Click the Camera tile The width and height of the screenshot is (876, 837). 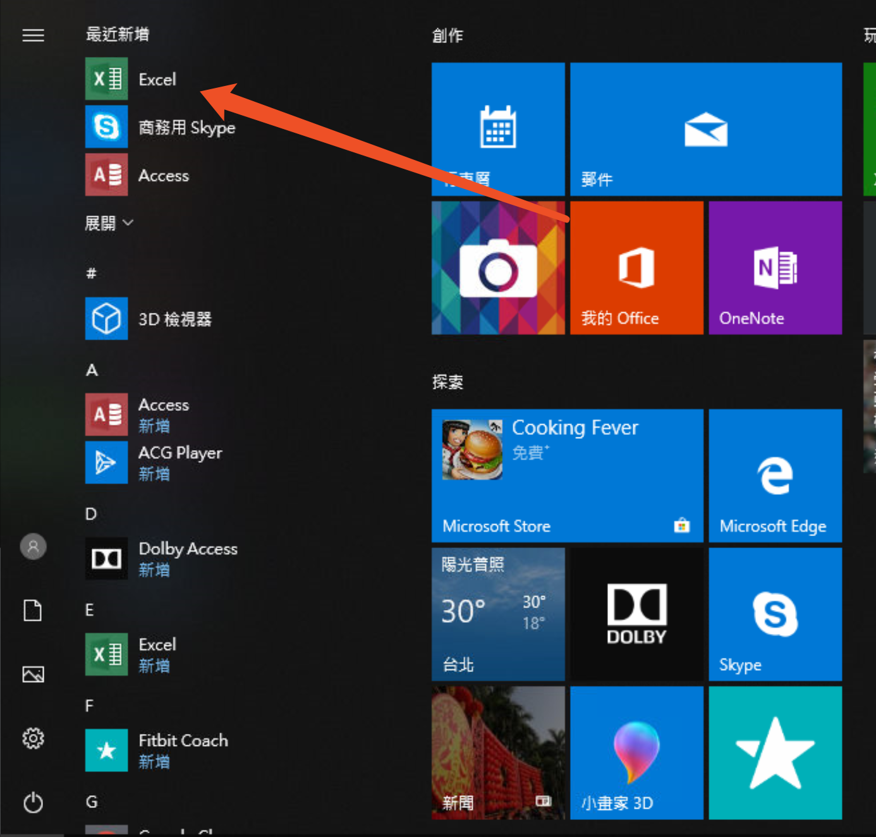498,268
